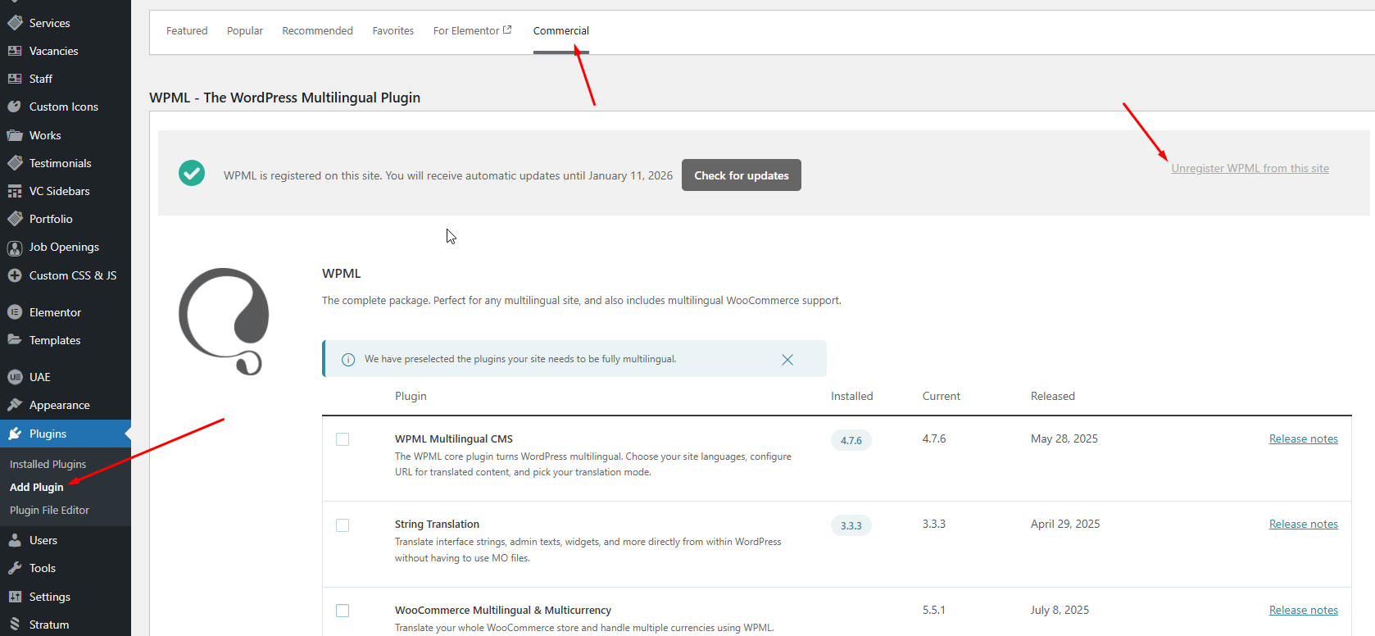Click Unregister WPML from this site link
The image size is (1375, 636).
(x=1250, y=168)
